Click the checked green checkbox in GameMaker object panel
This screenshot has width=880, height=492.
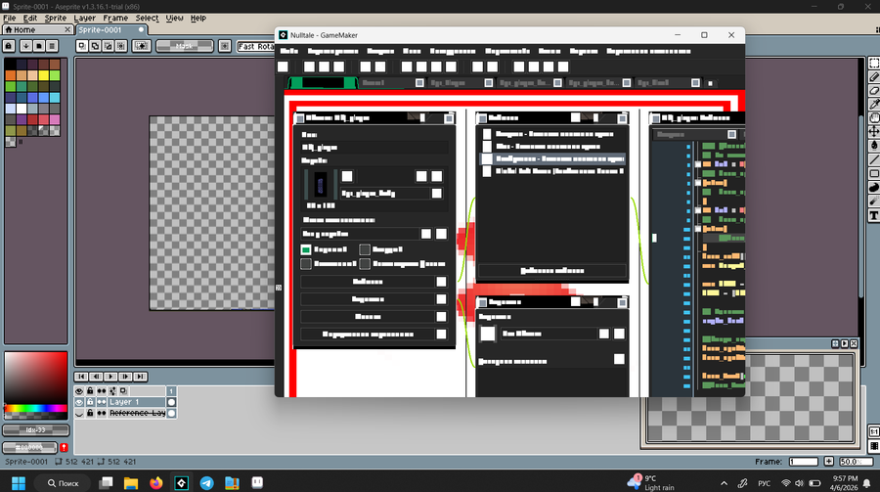pos(306,249)
